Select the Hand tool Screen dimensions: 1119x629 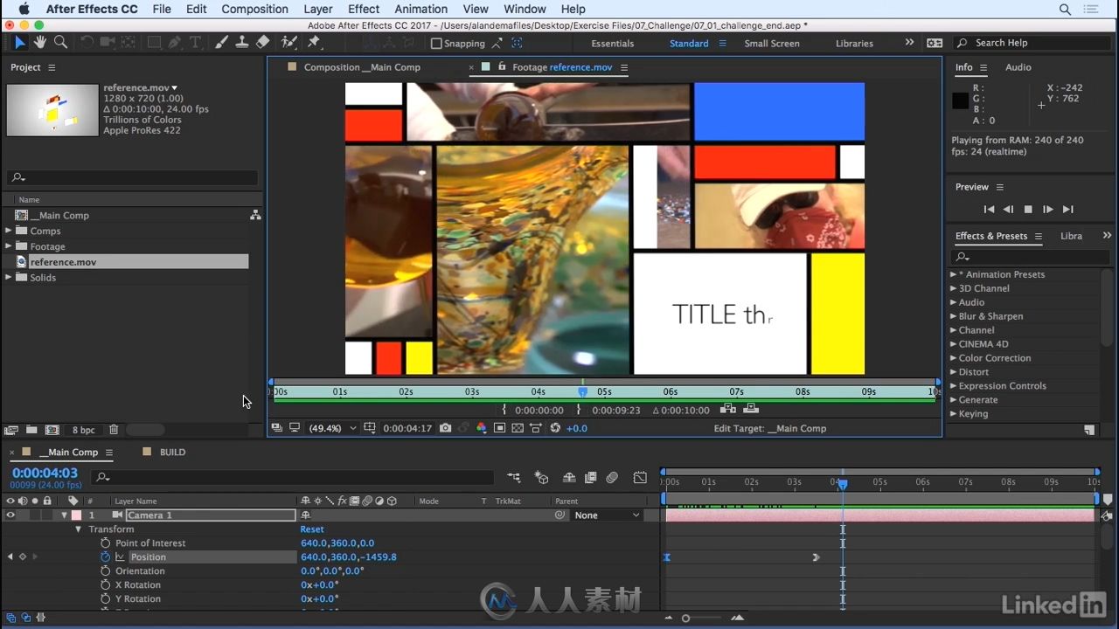click(x=40, y=42)
